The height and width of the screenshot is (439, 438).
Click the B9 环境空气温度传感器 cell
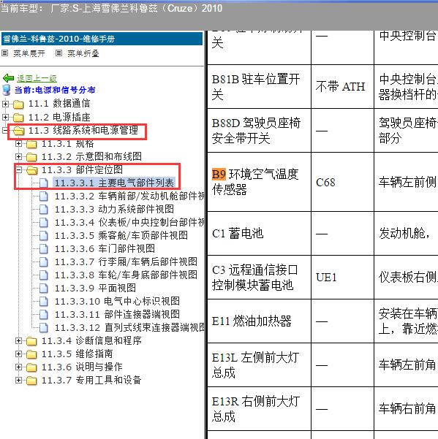coord(259,182)
